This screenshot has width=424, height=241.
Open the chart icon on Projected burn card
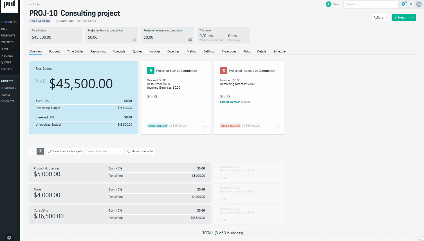point(134,40)
